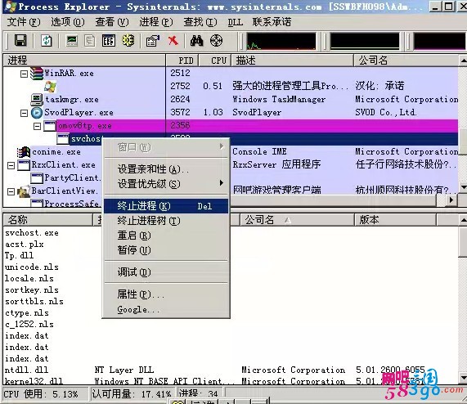Choose 调试(D) from context menu

click(167, 272)
